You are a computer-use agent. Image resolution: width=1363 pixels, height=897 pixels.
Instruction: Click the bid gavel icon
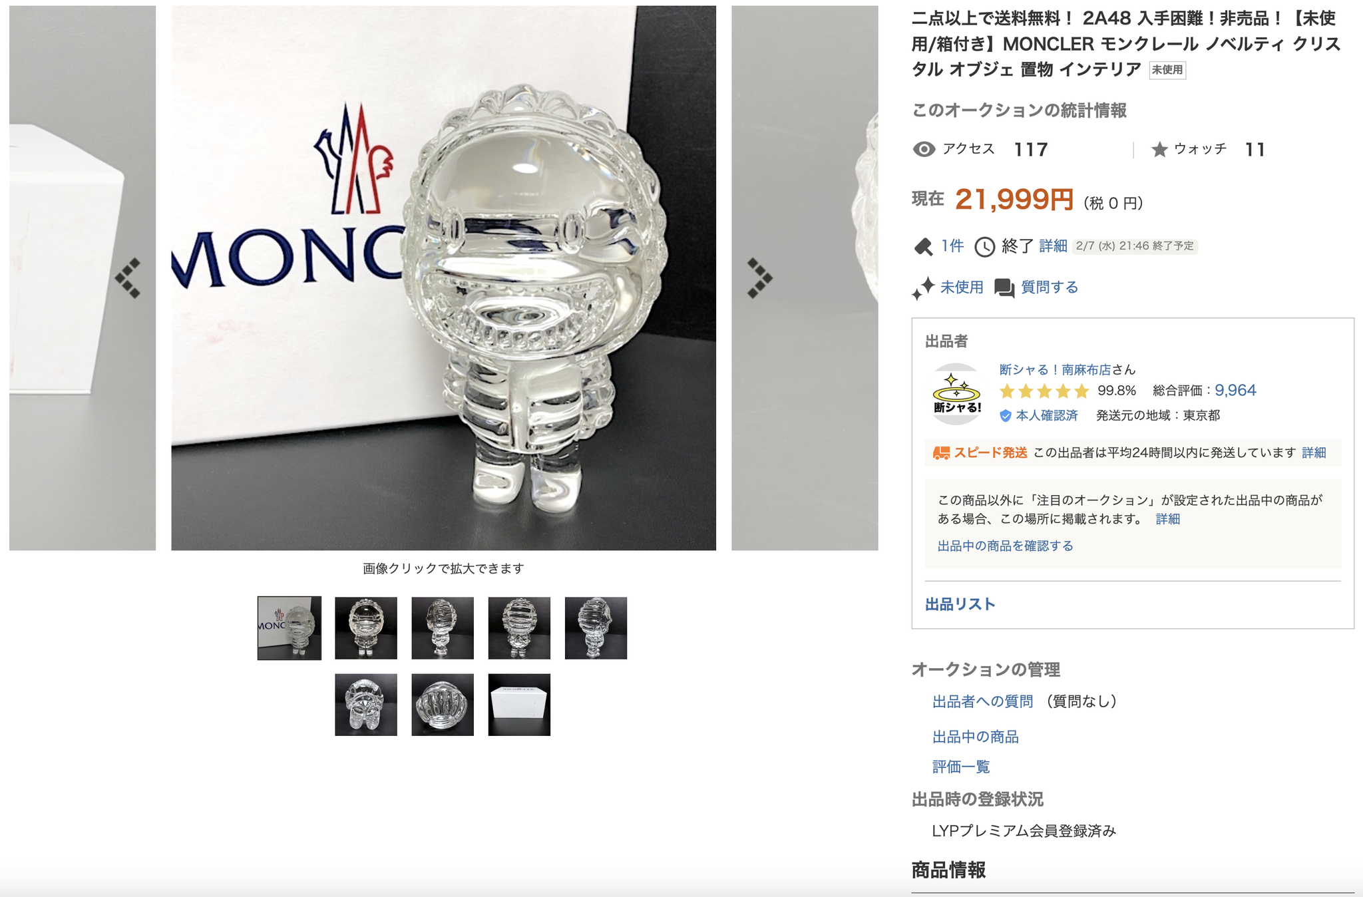pyautogui.click(x=923, y=247)
